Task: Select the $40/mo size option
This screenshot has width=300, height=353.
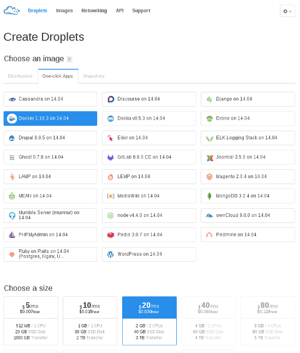Action: (x=208, y=321)
